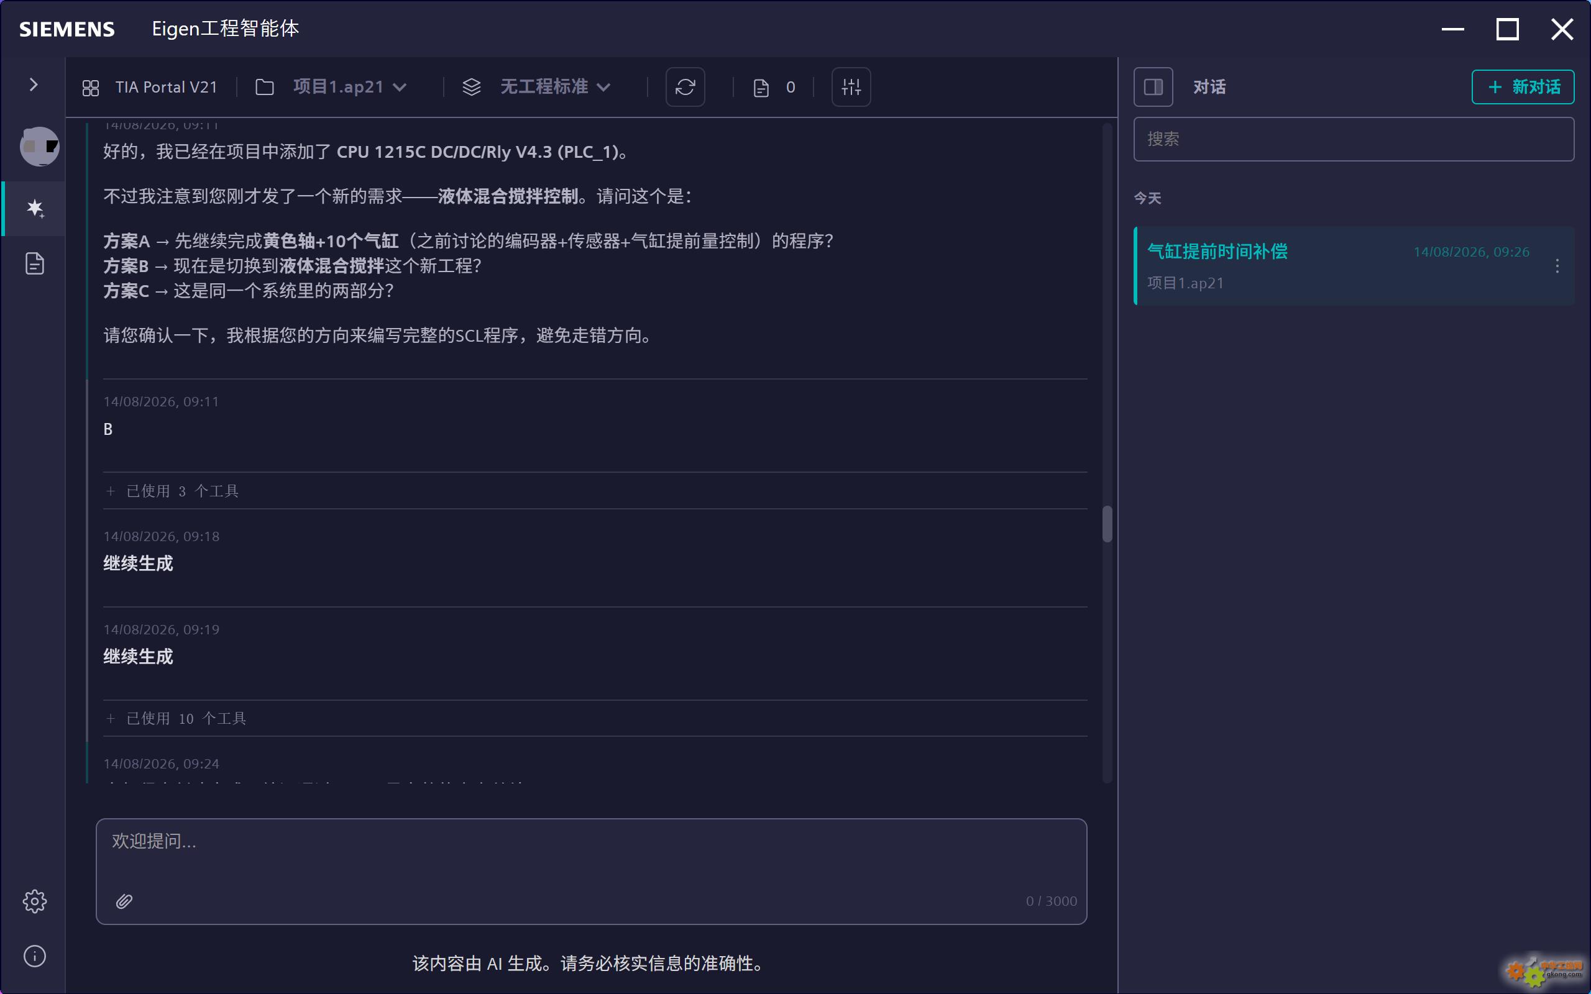
Task: Open the sliders adjustment settings button
Action: pos(851,87)
